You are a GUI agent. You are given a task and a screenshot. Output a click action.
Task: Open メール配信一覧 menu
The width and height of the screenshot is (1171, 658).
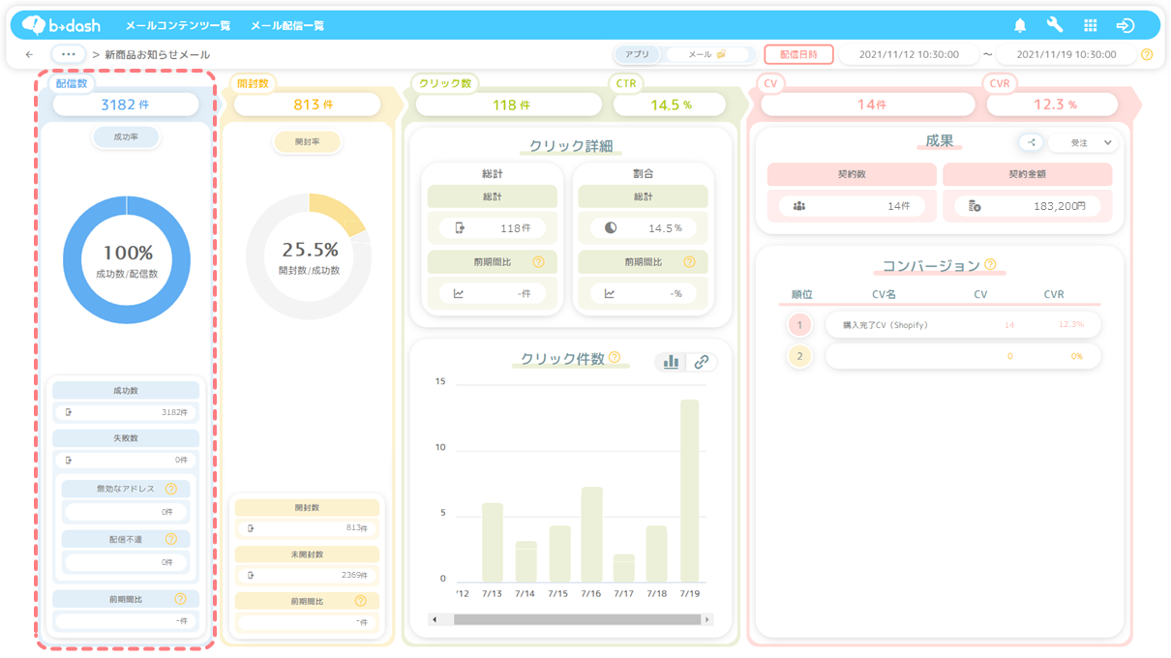pos(287,26)
